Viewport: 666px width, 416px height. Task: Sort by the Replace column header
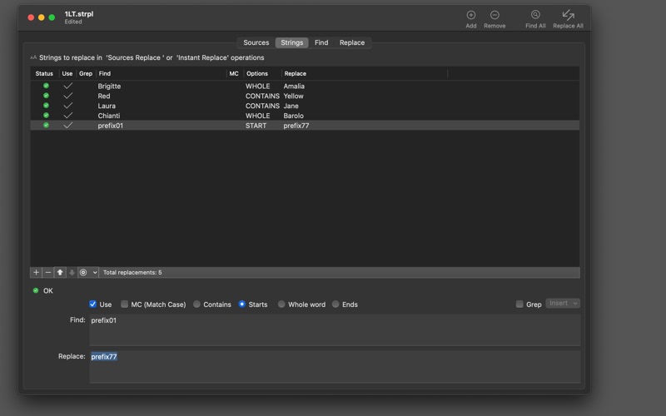click(365, 73)
